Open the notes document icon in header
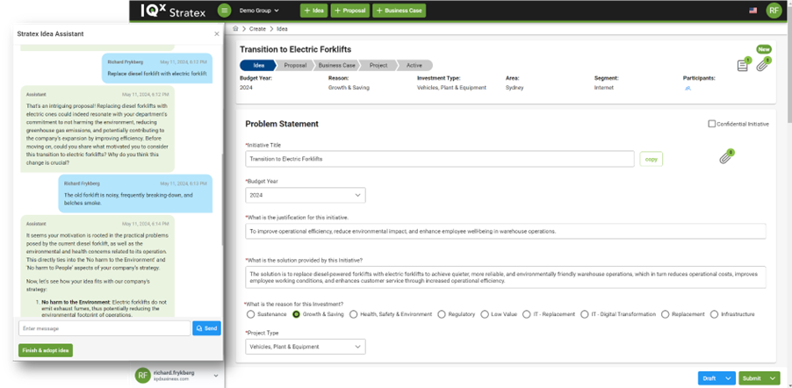Screen dimensions: 792x388 pos(743,66)
